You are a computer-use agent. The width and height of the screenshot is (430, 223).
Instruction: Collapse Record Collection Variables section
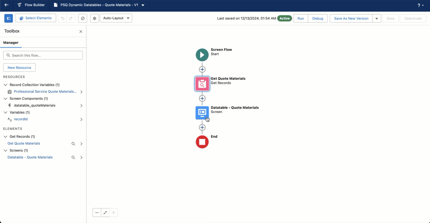[5, 85]
